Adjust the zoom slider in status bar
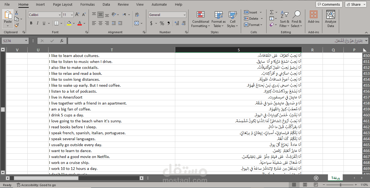370x188 pixels. coord(340,185)
